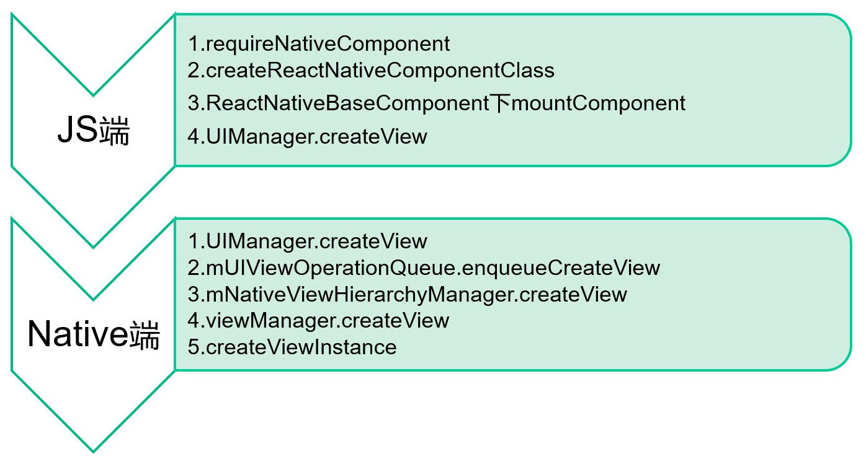Image resolution: width=866 pixels, height=462 pixels.
Task: Click the "5.createViewInstance" step
Action: (x=292, y=347)
